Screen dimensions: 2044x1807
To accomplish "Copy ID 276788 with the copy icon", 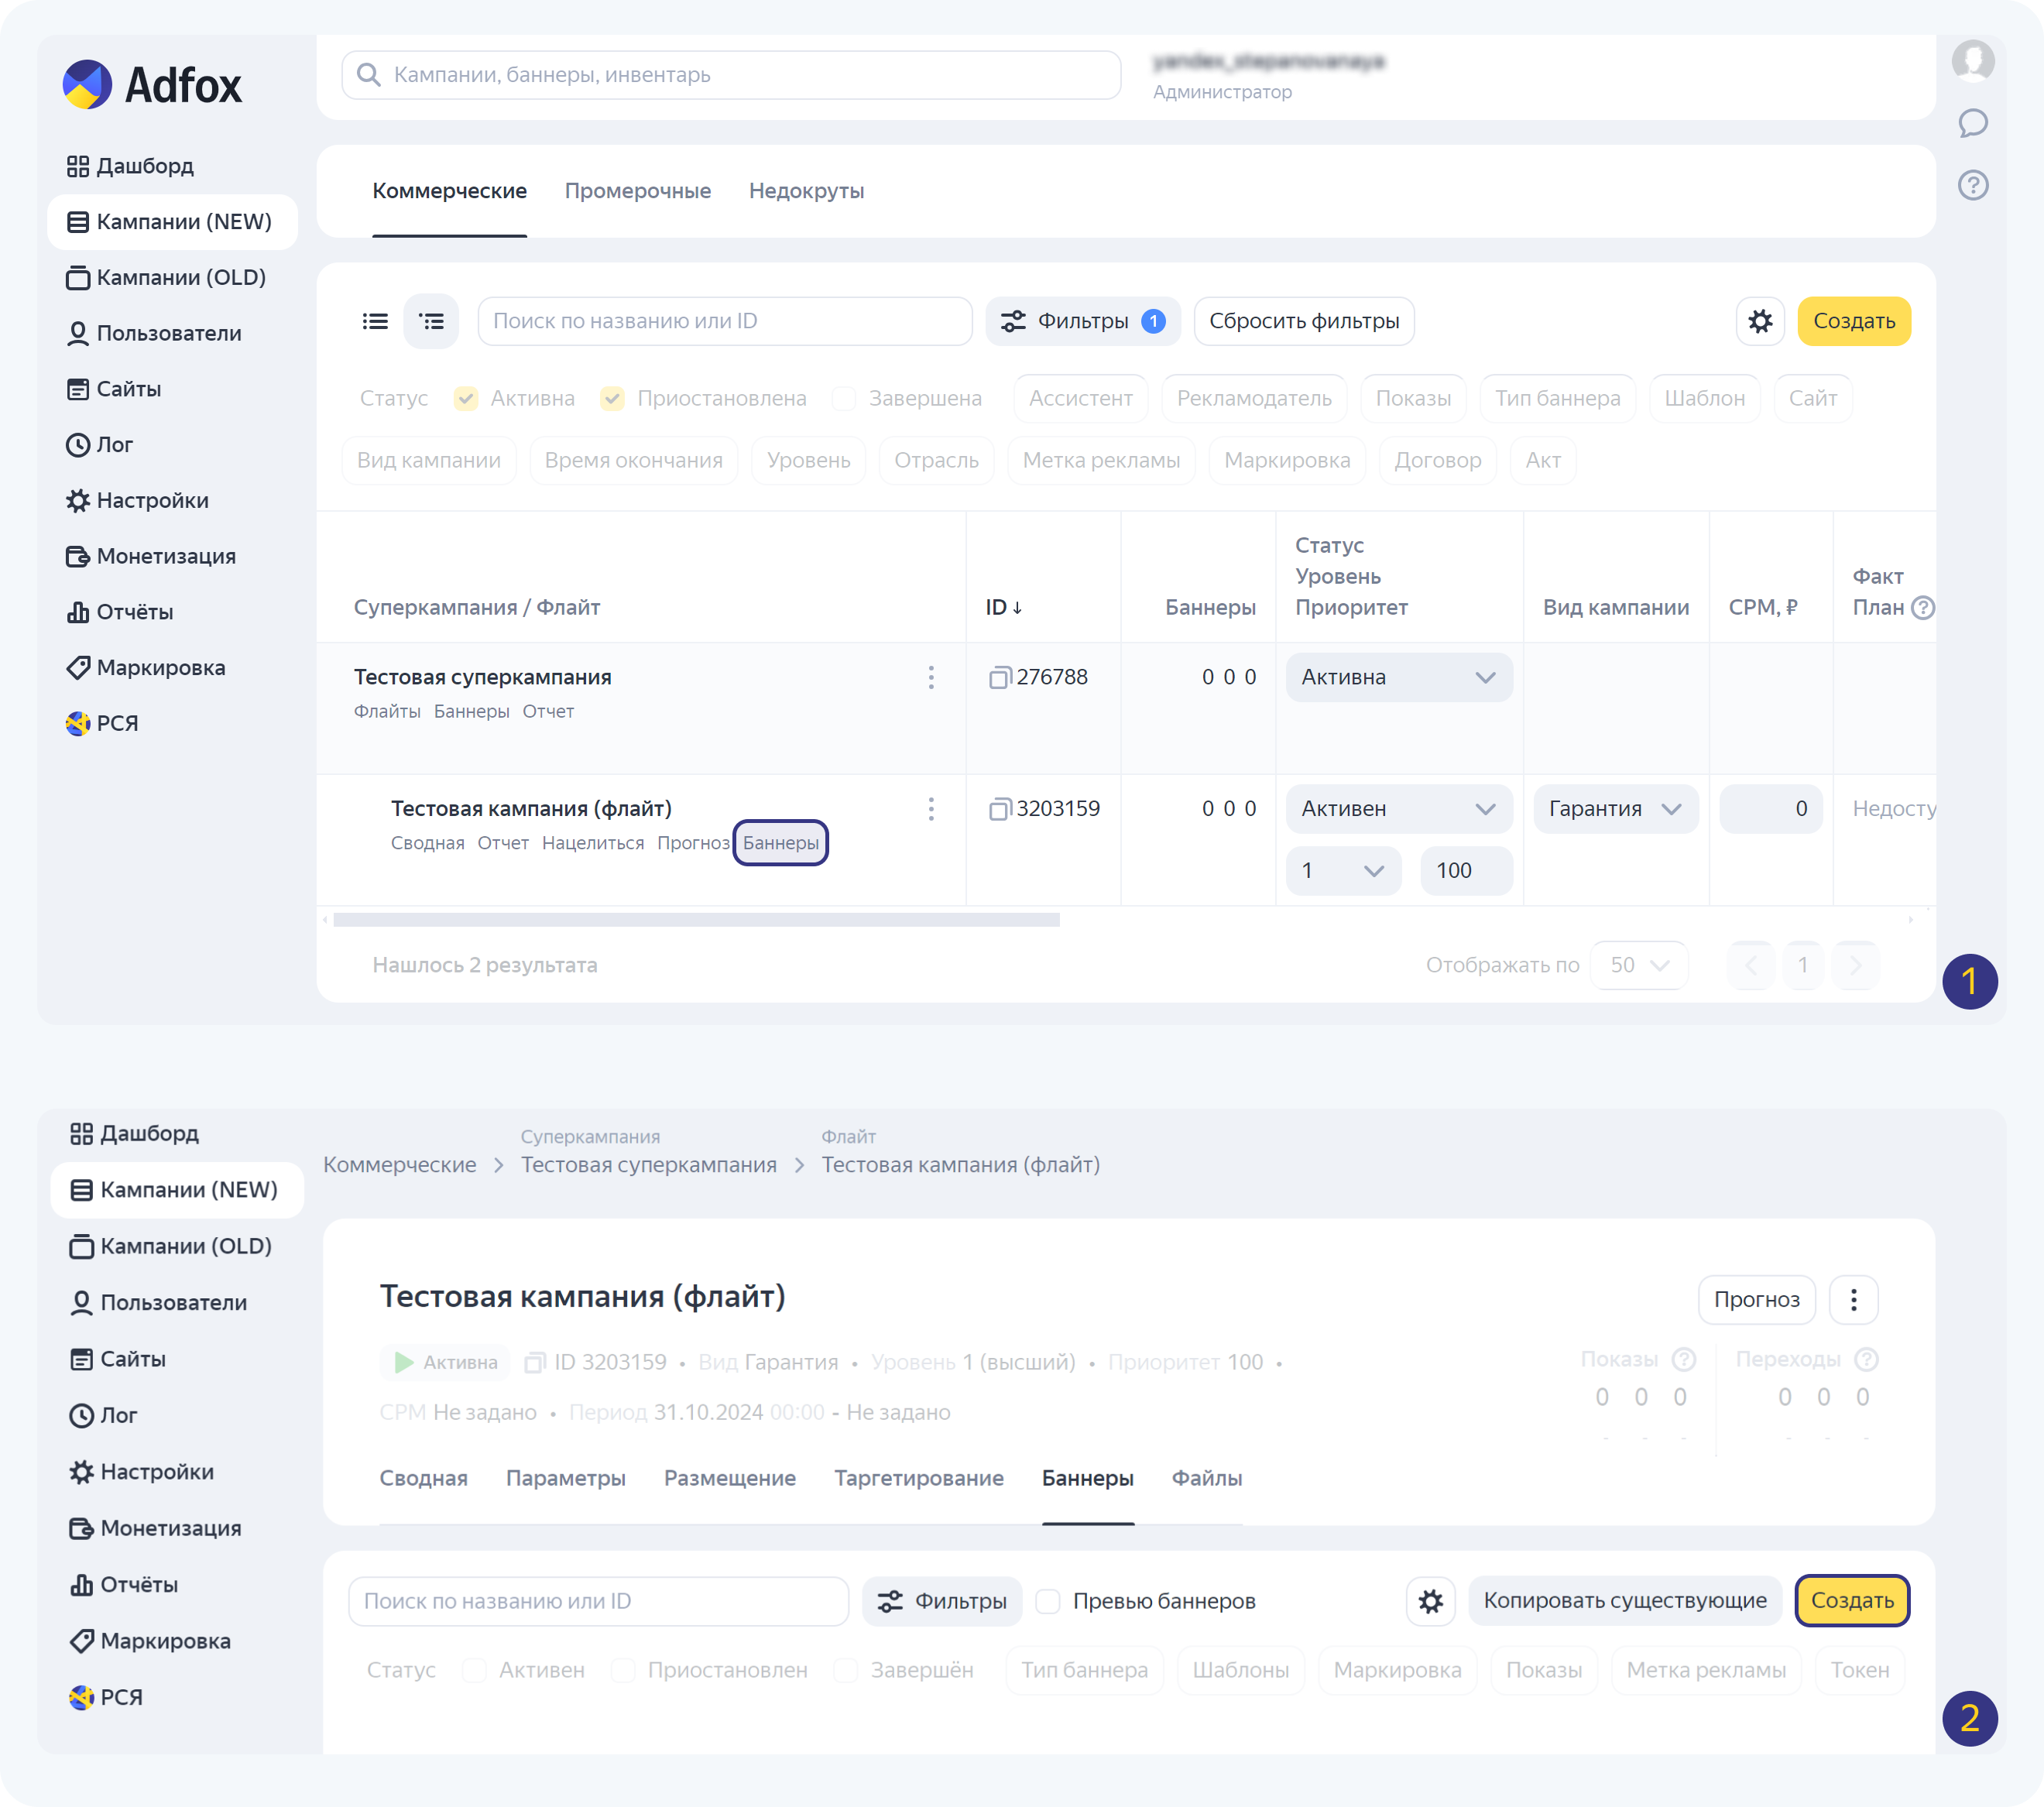I will [x=999, y=678].
